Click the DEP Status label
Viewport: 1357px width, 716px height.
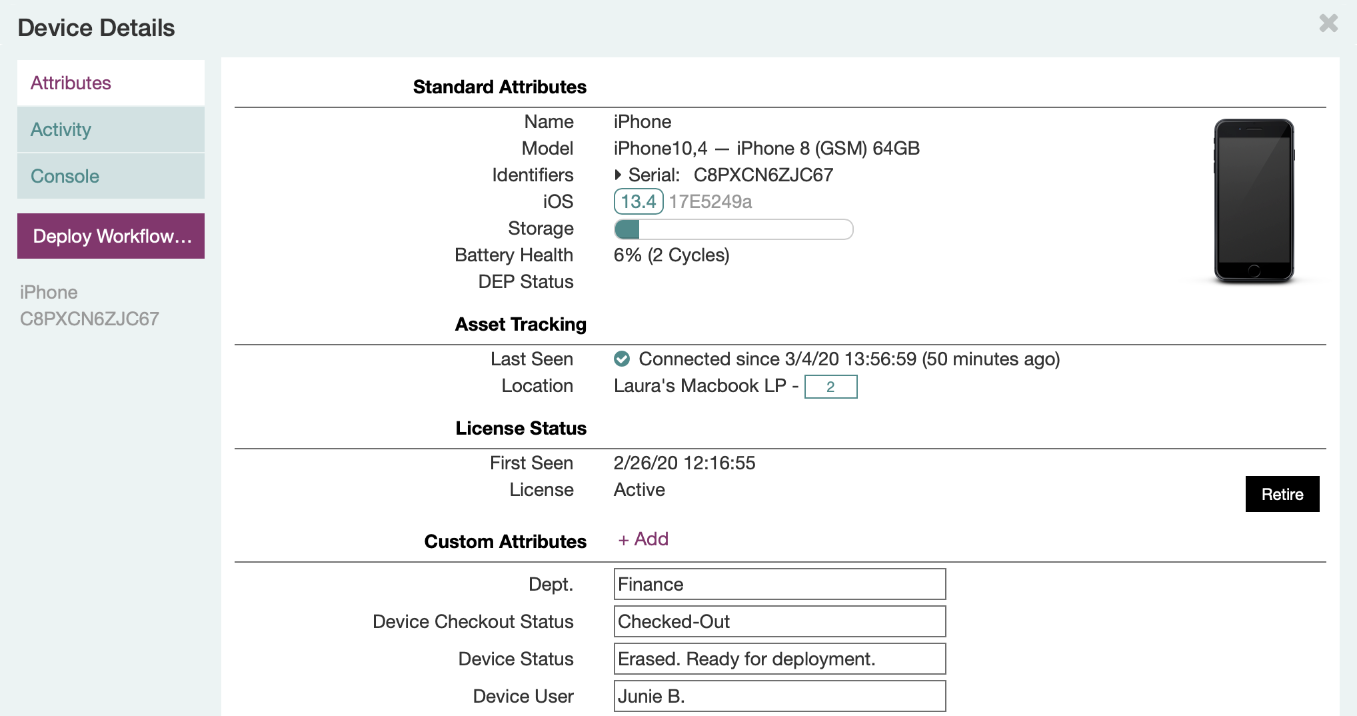pos(526,281)
